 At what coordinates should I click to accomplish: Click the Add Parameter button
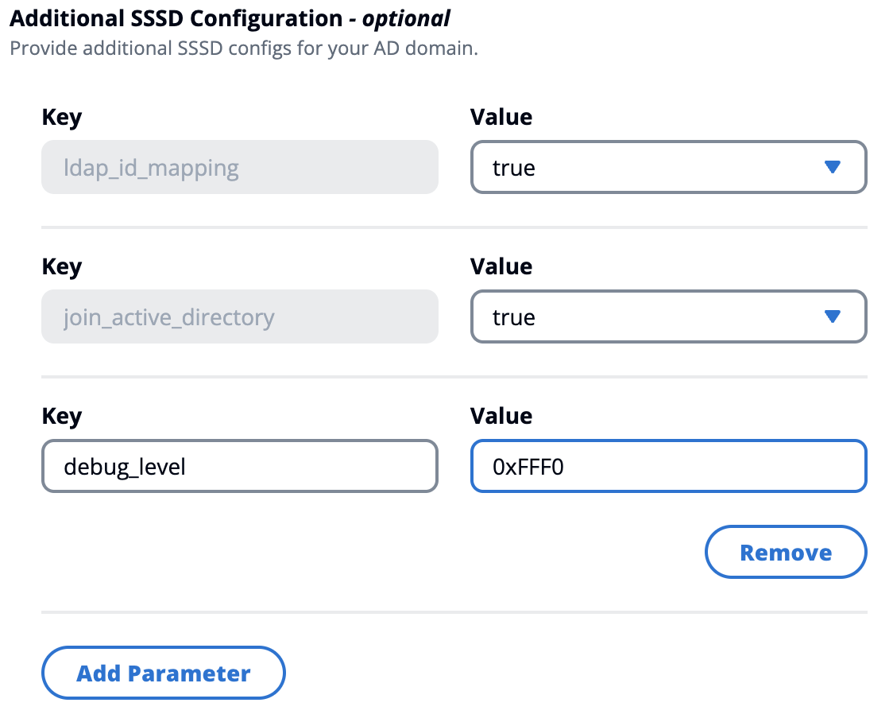pyautogui.click(x=163, y=673)
